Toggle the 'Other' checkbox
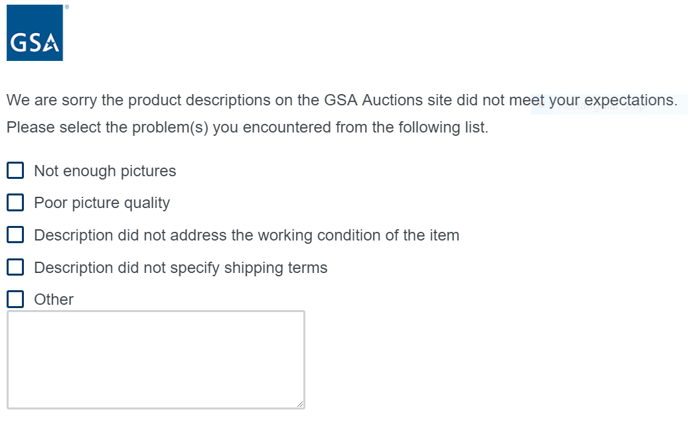695x430 pixels. click(x=15, y=299)
